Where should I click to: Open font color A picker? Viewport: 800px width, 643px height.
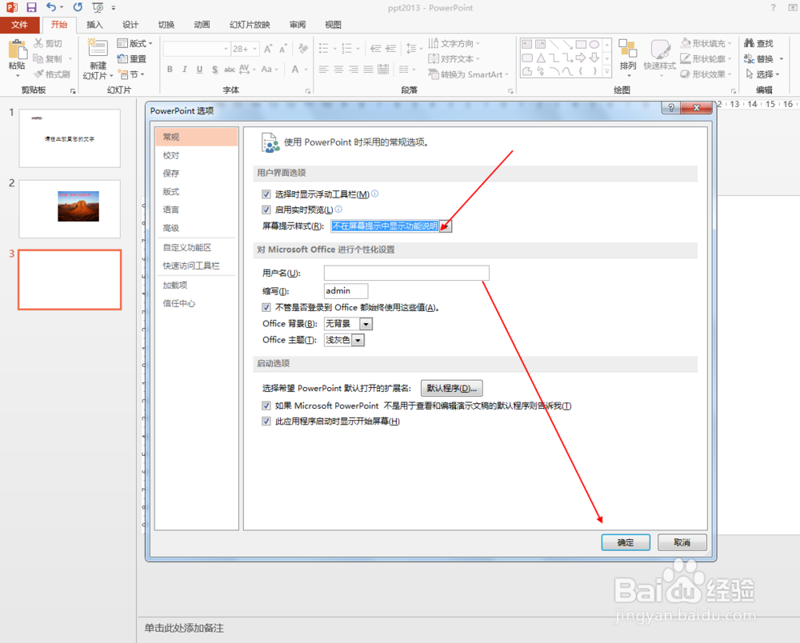click(x=295, y=70)
